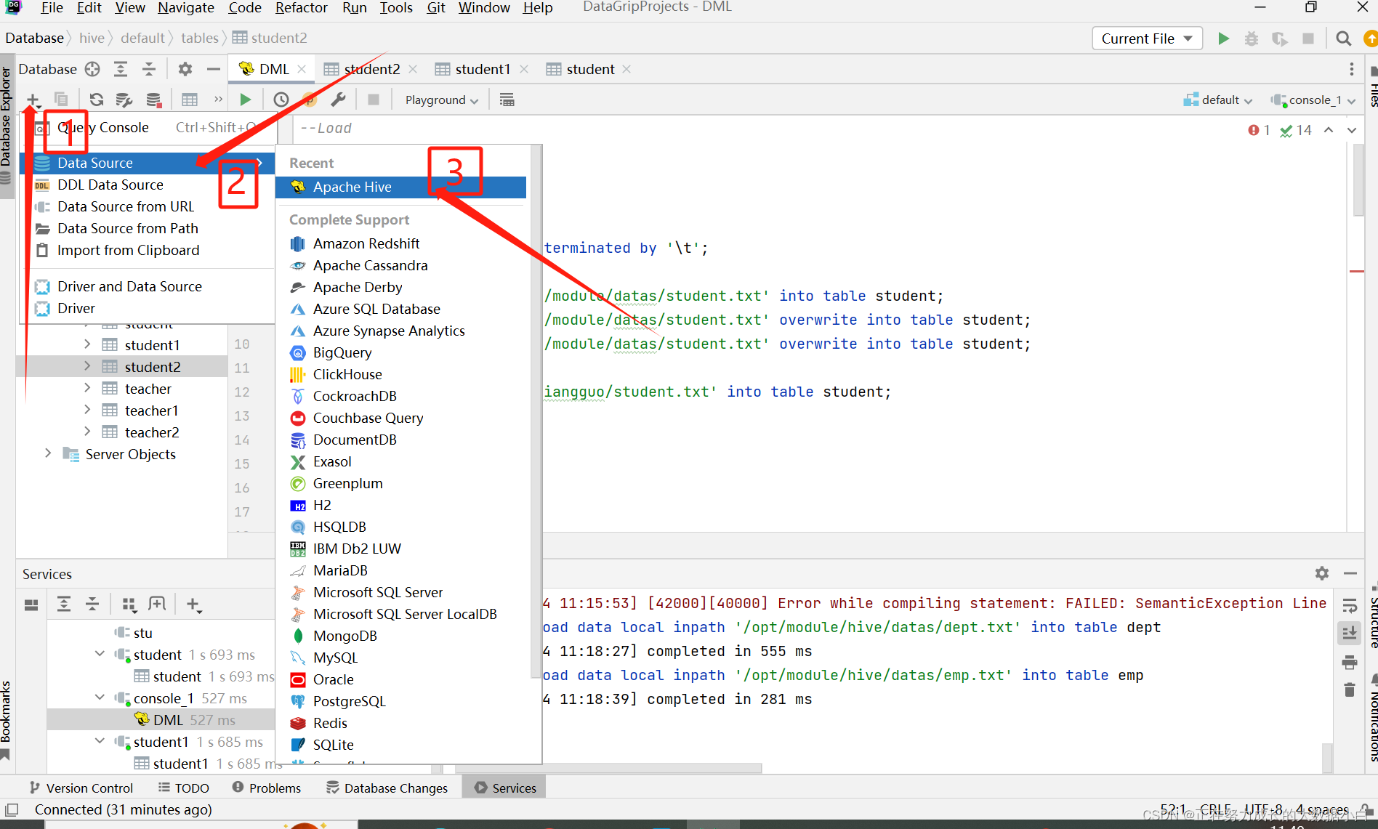The image size is (1378, 829).
Task: Open the Version Control tool window
Action: [81, 788]
